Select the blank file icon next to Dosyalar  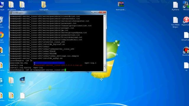point(22,97)
